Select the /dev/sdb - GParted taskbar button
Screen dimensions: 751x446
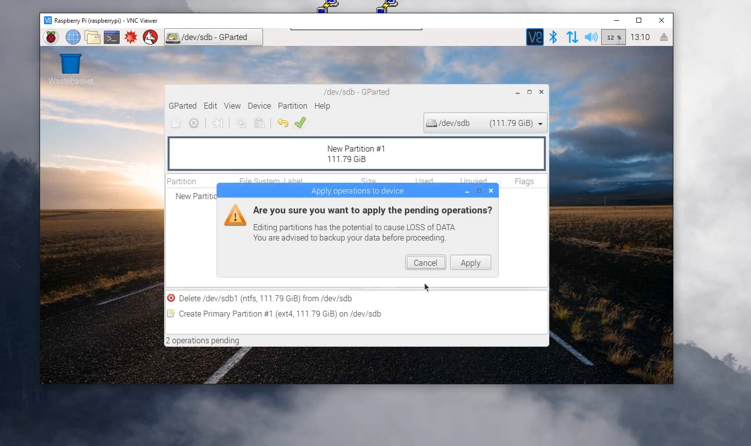pyautogui.click(x=214, y=37)
